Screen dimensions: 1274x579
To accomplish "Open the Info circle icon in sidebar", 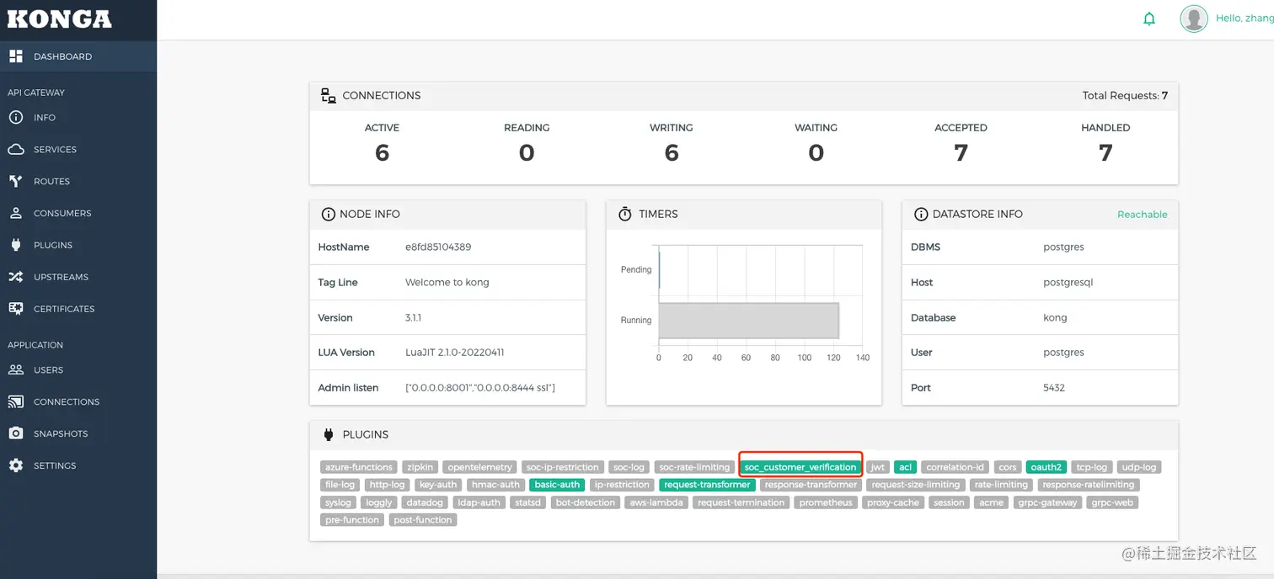I will [x=15, y=118].
